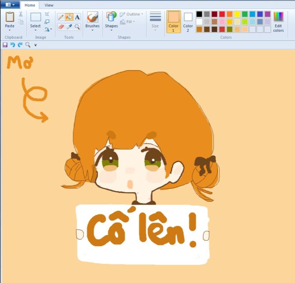Select the Pencil tool
This screenshot has width=295, height=283.
(61, 17)
